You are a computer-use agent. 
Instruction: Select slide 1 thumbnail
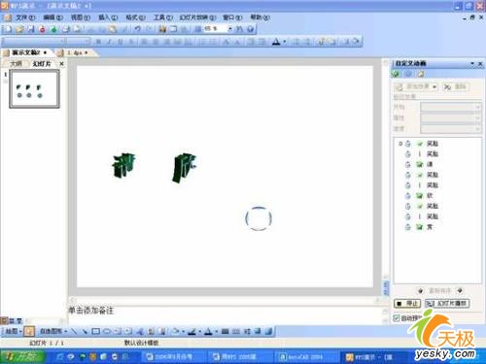[34, 89]
